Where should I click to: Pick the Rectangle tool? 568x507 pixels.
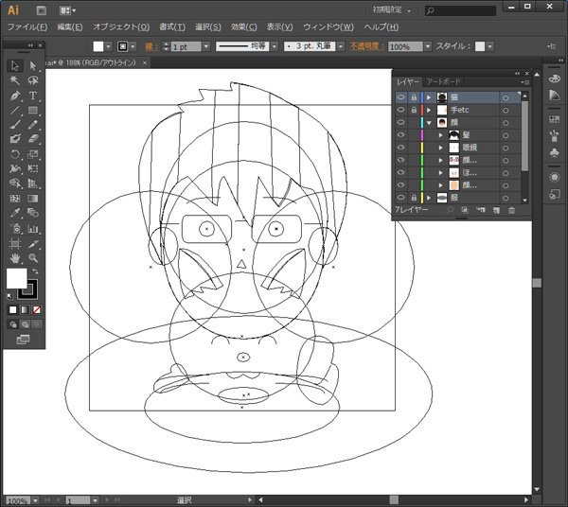pyautogui.click(x=33, y=110)
